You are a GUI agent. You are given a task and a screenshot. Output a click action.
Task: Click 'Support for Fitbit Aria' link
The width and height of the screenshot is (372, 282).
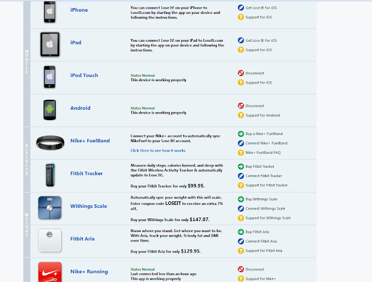264,251
